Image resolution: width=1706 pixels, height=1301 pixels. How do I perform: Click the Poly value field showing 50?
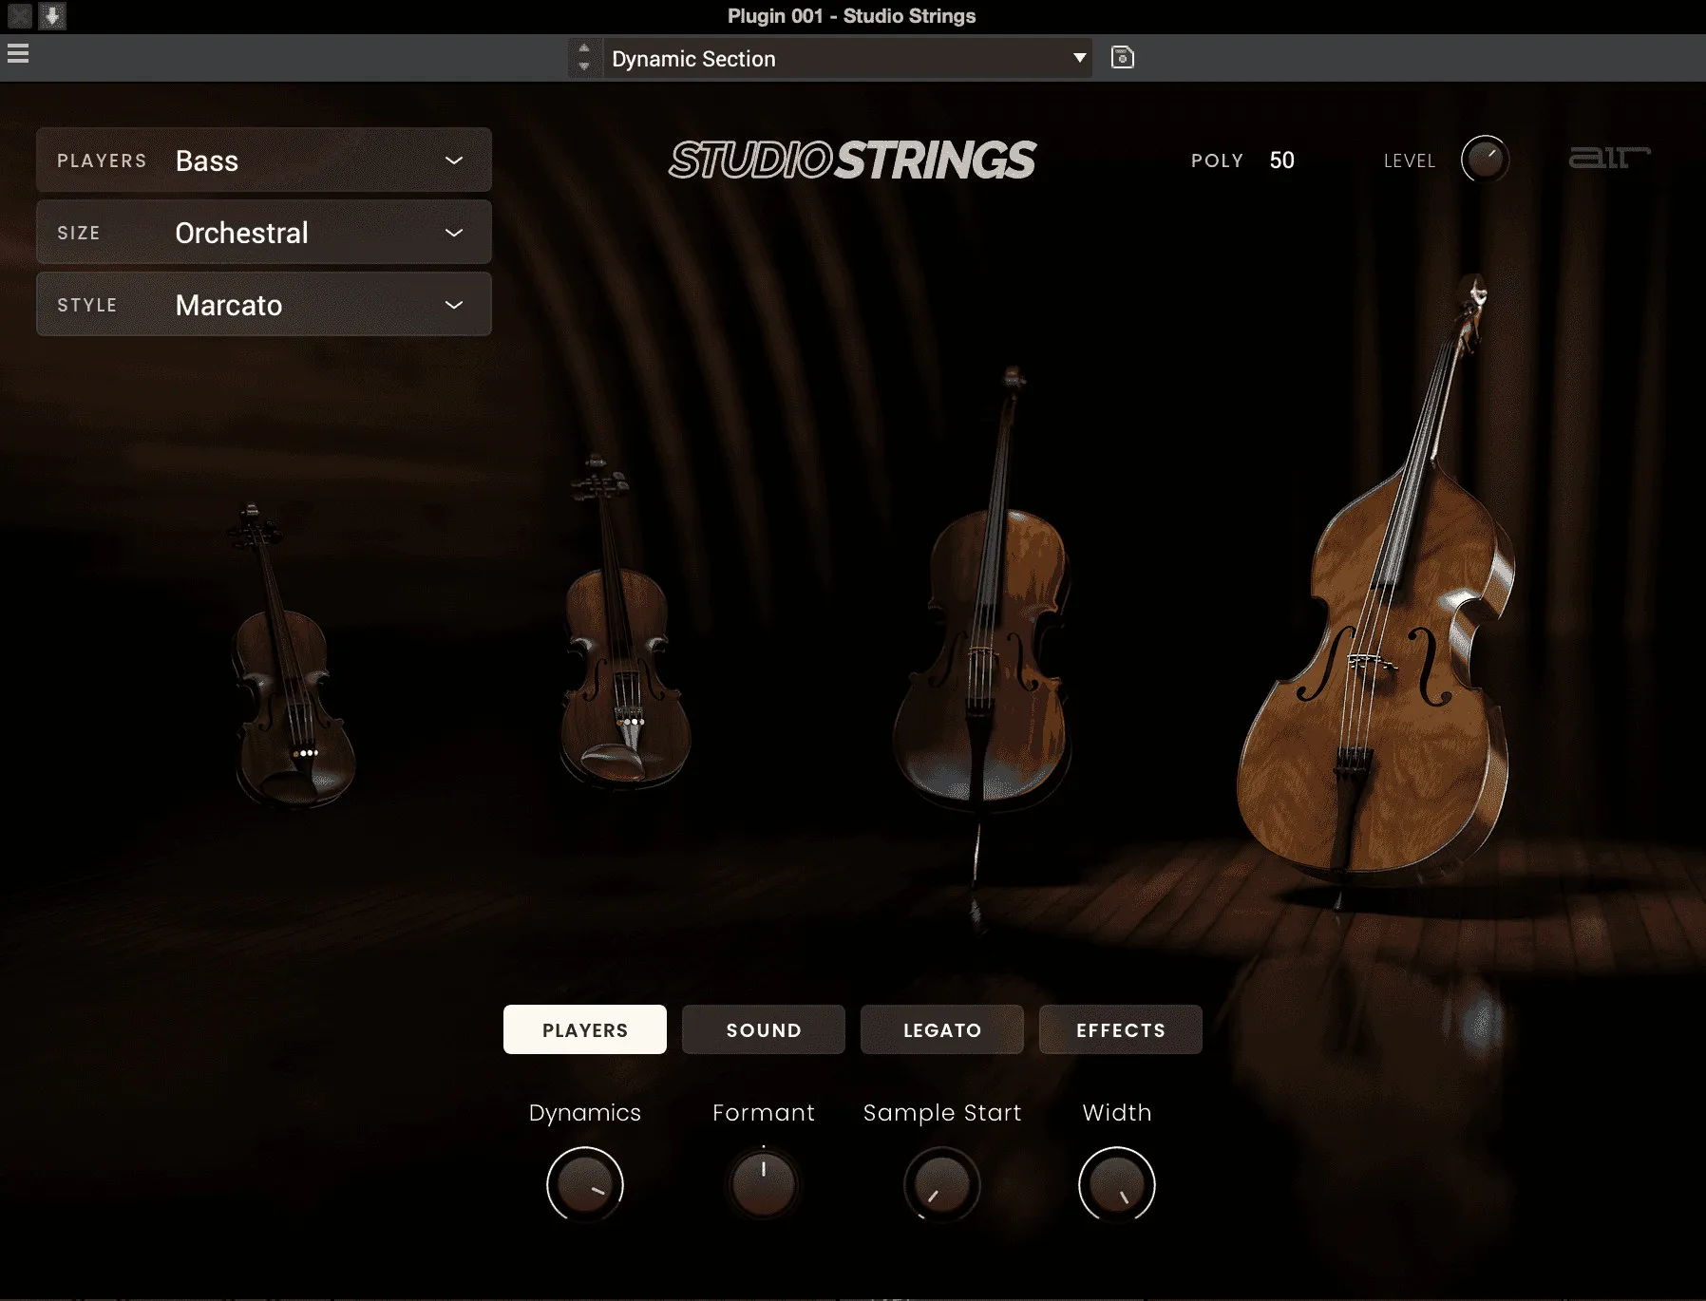1282,160
